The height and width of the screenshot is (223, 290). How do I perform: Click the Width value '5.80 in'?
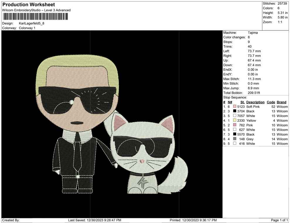(x=282, y=17)
